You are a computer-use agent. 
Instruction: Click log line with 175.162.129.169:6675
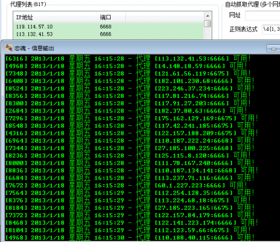point(132,119)
